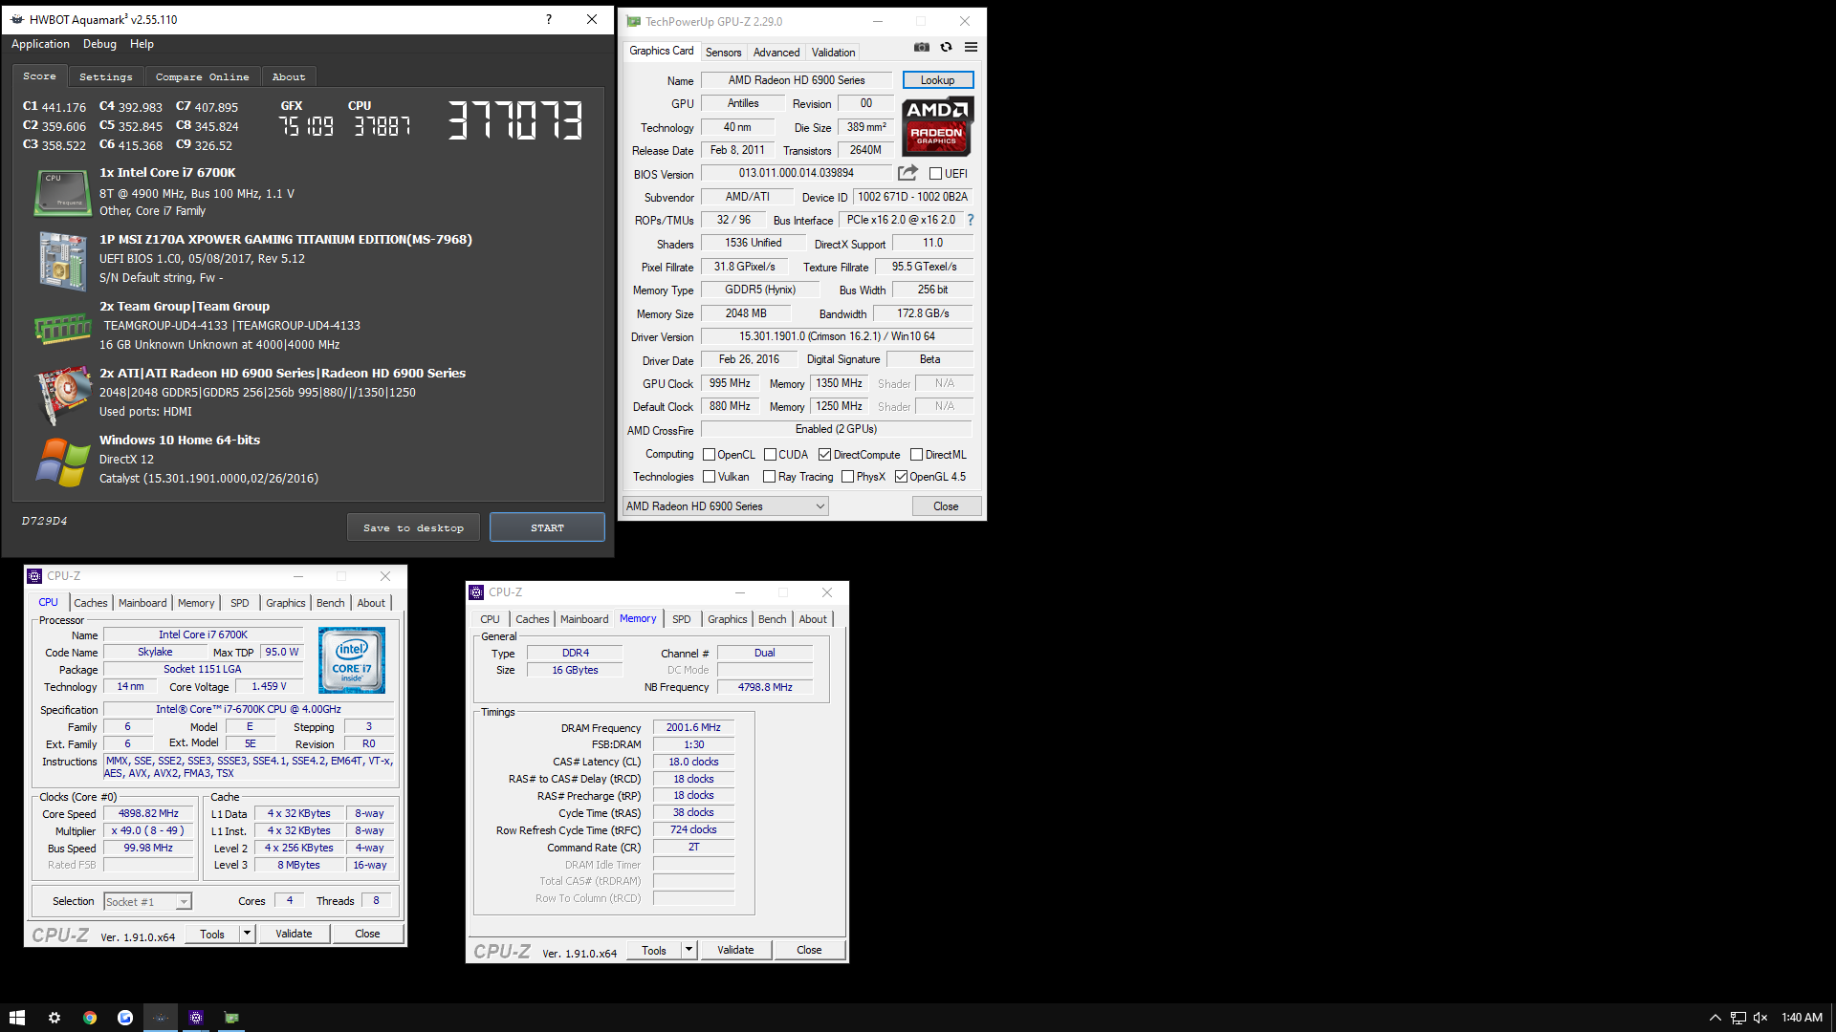Toggle the OpenGL 4.5 checkbox
Screen dimensions: 1836x1032
click(x=901, y=477)
